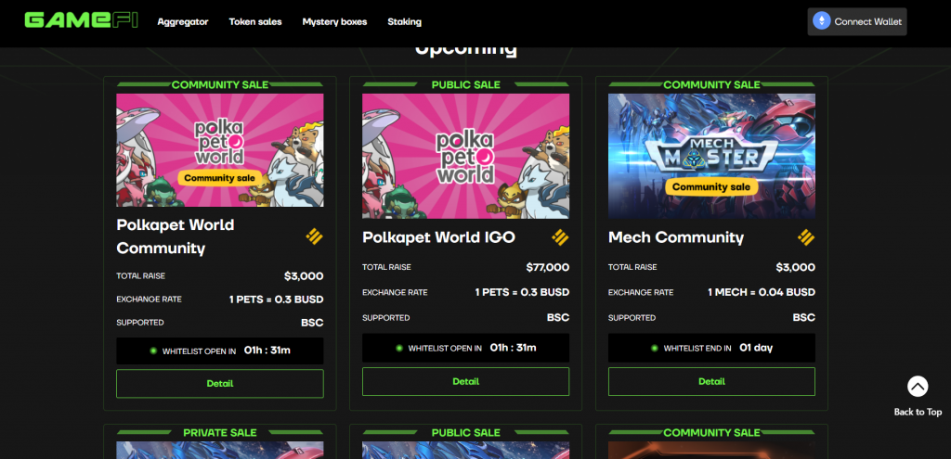Click the Ethereum icon in Connect Wallet
Image resolution: width=951 pixels, height=459 pixels.
pyautogui.click(x=822, y=21)
